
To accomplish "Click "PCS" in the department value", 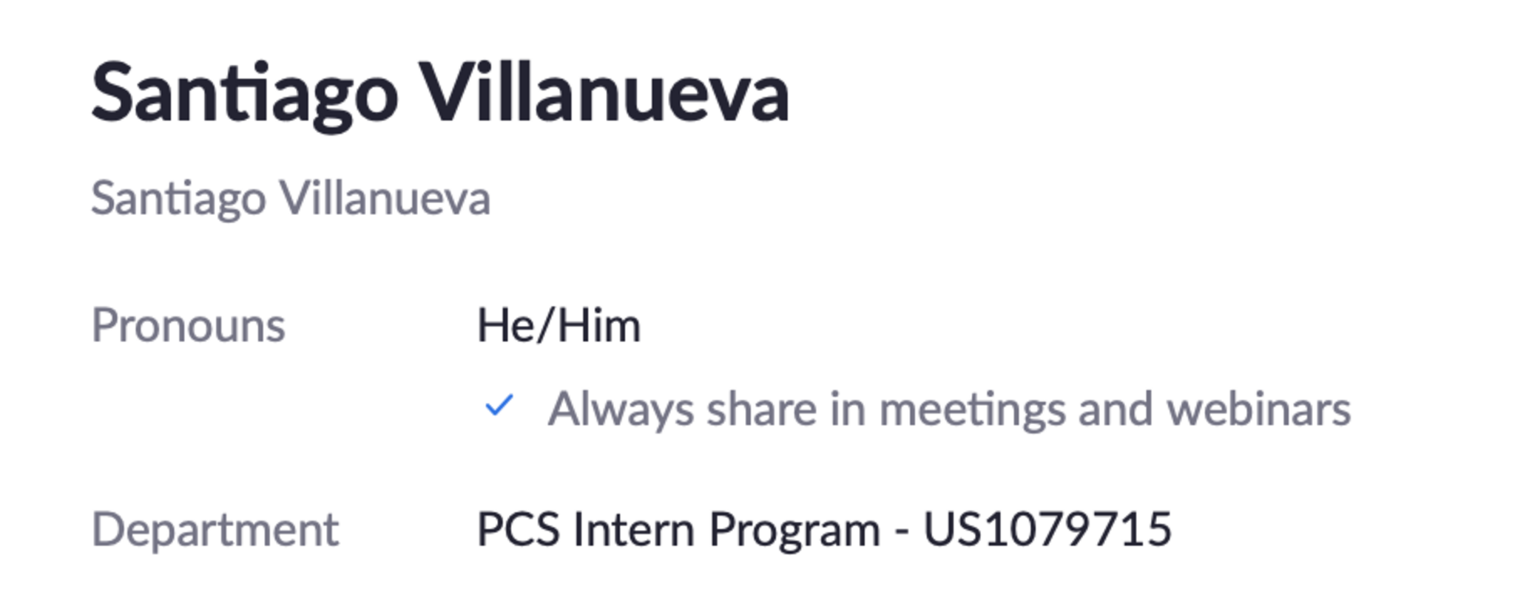I will click(518, 529).
